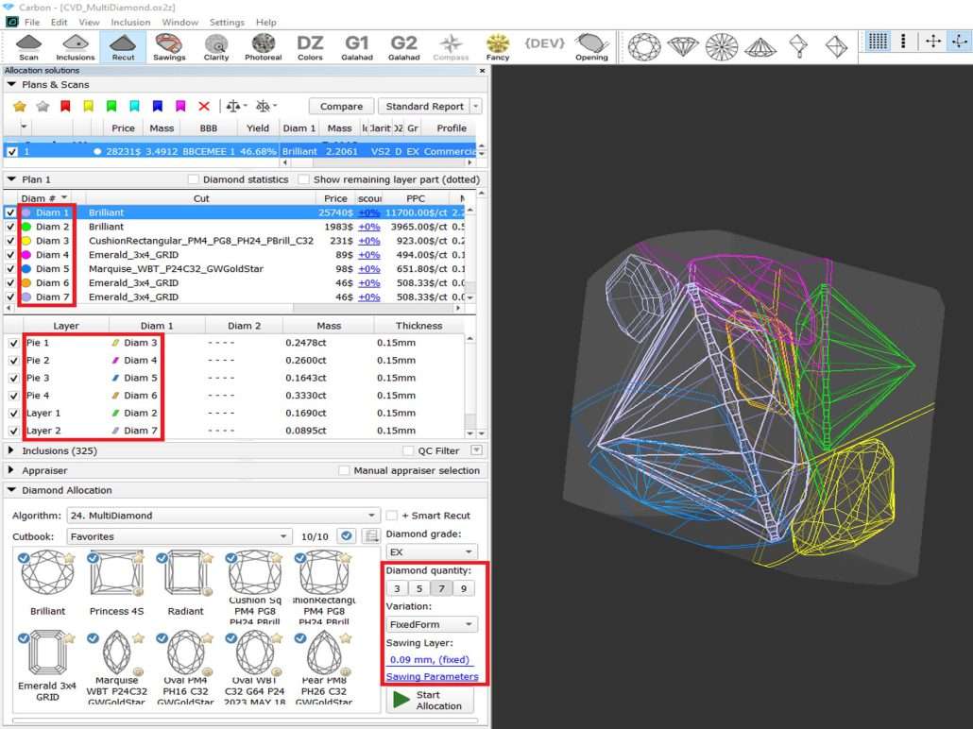Select the Inclusions toolbar icon
Viewport: 973px width, 729px height.
(76, 45)
